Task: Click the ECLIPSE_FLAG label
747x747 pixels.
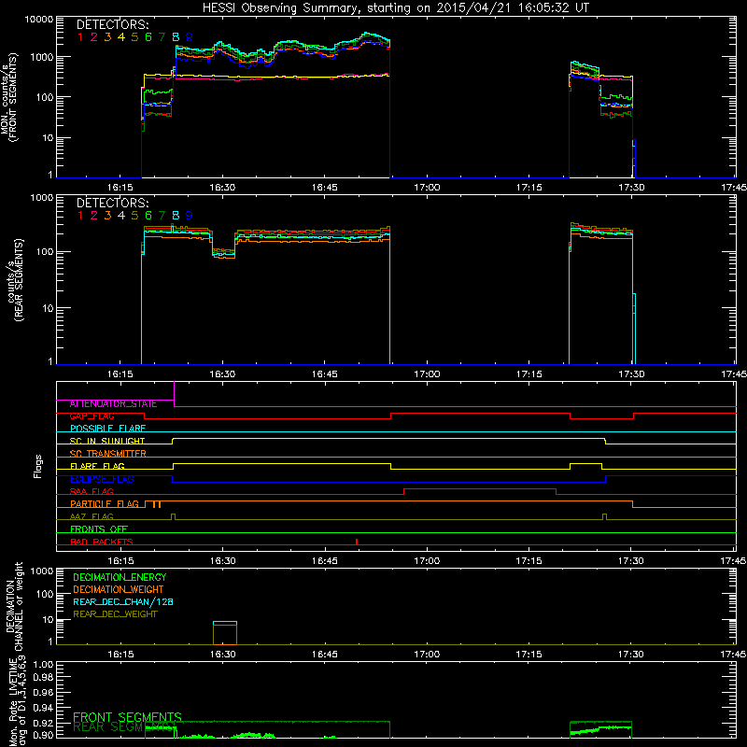Action: 102,479
